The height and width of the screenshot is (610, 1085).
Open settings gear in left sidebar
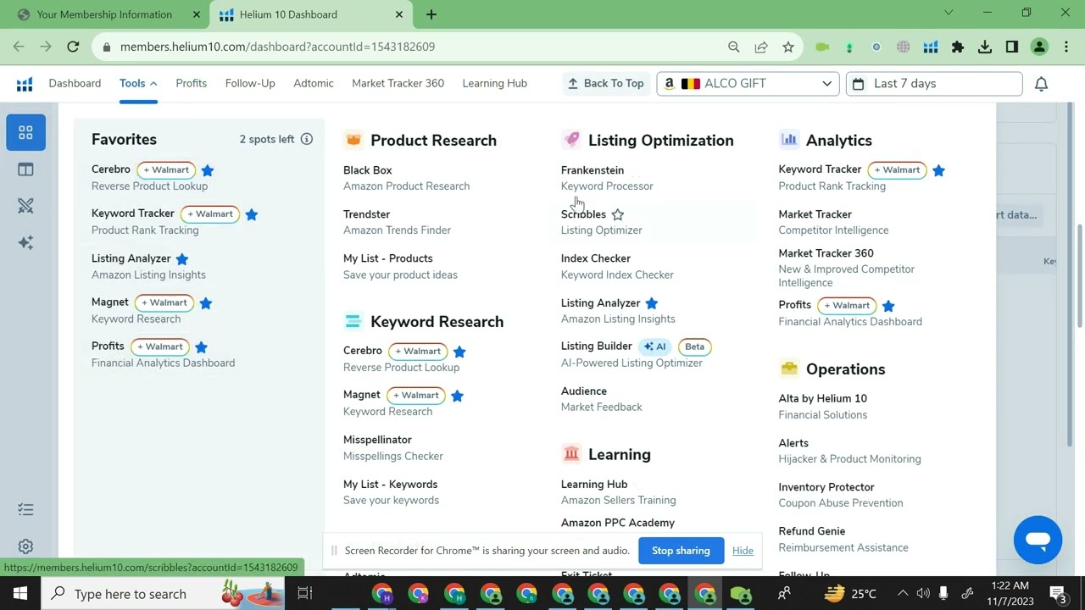[x=25, y=546]
